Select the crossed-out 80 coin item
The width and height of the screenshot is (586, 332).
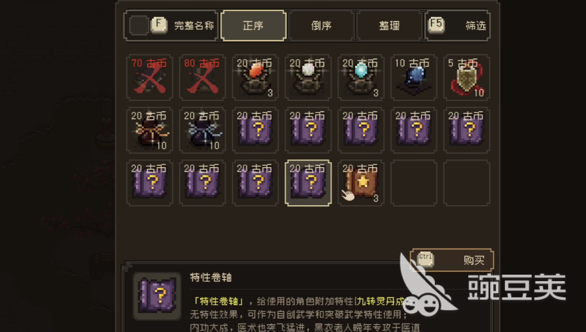click(x=203, y=77)
